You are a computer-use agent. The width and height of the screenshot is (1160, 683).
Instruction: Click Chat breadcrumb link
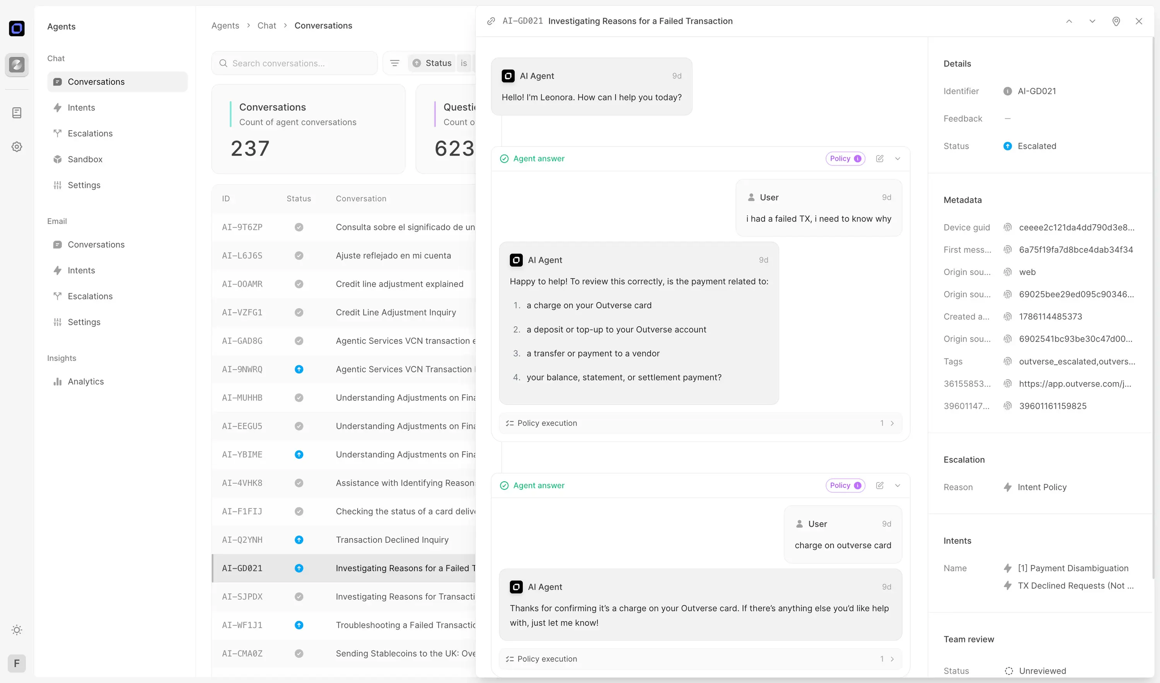pyautogui.click(x=267, y=26)
